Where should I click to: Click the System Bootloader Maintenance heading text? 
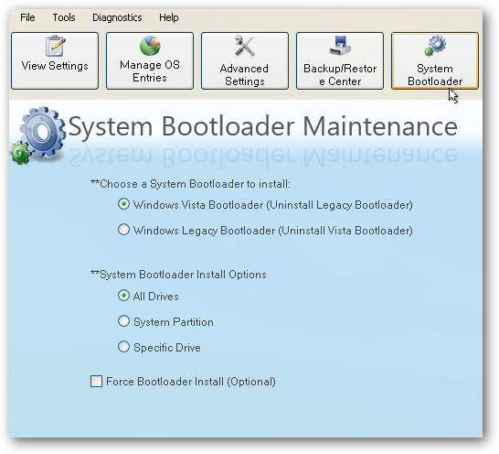(263, 127)
